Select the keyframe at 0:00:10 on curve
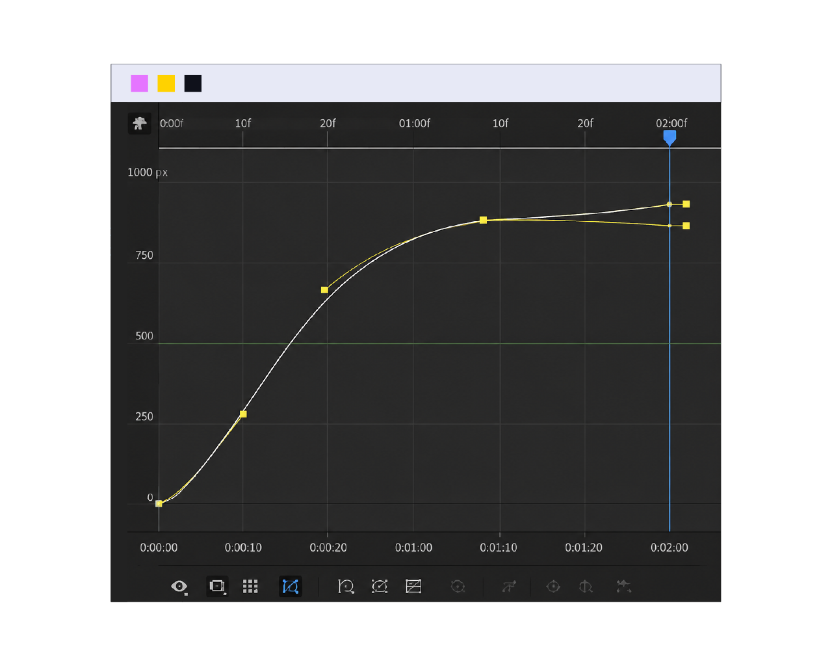Image resolution: width=832 pixels, height=666 pixels. pyautogui.click(x=243, y=414)
